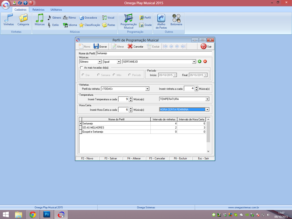
Task: Open the Botoneira icon
Action: (176, 20)
